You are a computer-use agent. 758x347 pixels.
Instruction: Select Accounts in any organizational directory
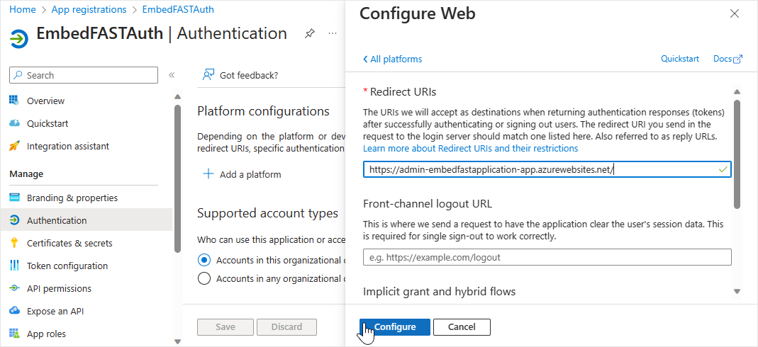click(204, 278)
